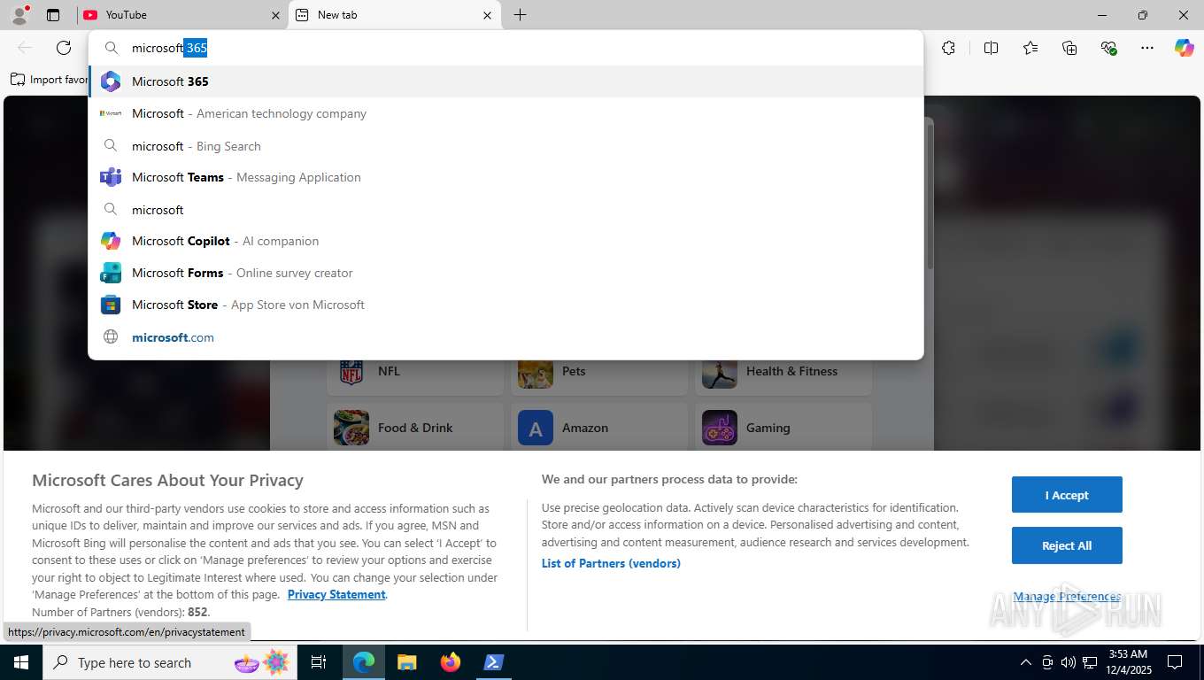Choose the Microsoft Store suggestion
This screenshot has width=1204, height=680.
coord(506,305)
